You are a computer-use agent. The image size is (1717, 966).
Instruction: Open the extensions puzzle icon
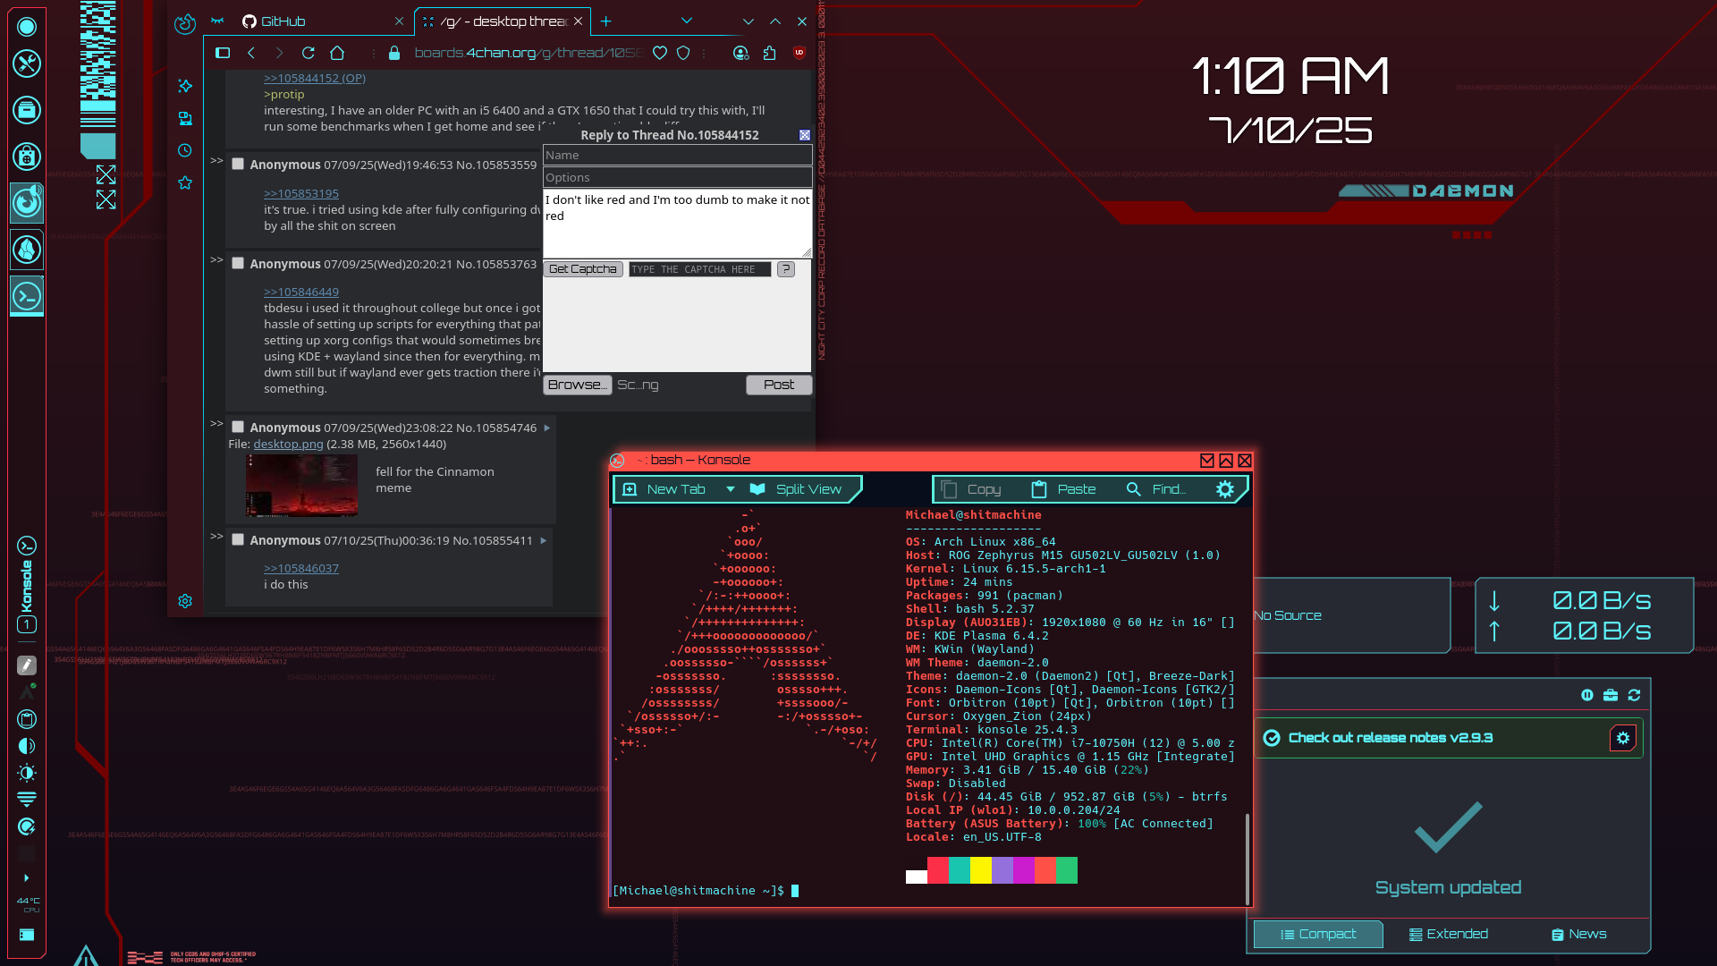(770, 53)
